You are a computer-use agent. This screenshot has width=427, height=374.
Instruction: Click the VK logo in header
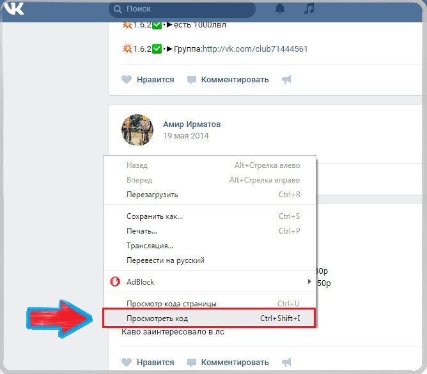tap(14, 9)
